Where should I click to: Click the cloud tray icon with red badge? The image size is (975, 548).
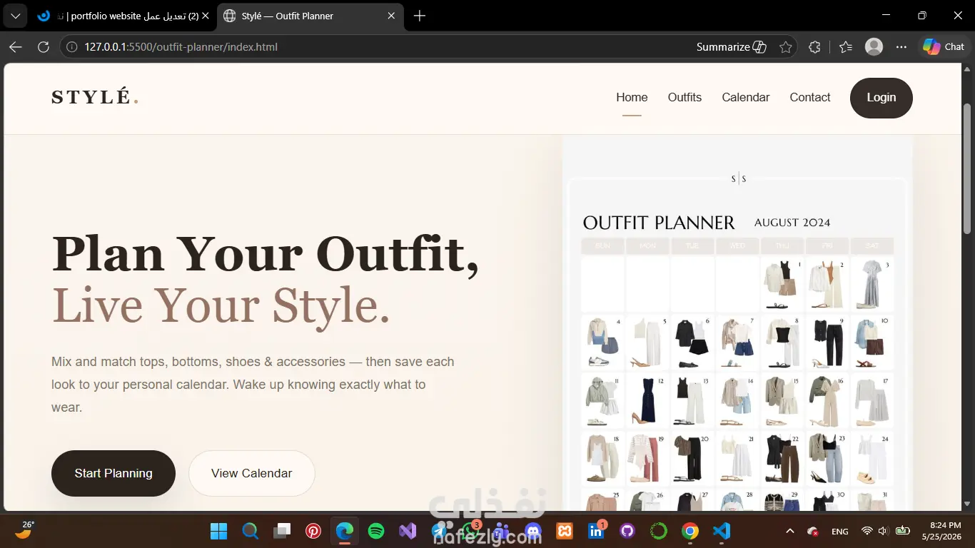tap(812, 531)
